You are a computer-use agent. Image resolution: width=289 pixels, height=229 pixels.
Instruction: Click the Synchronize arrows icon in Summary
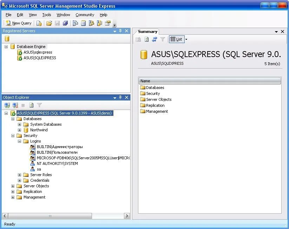(x=155, y=39)
